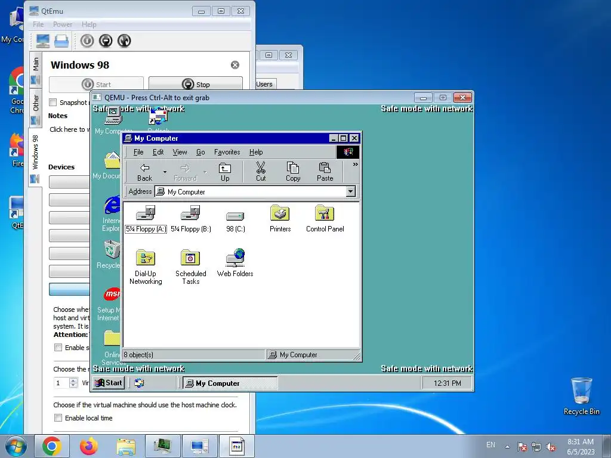Open the Printers folder
The image size is (611, 458).
tap(280, 219)
